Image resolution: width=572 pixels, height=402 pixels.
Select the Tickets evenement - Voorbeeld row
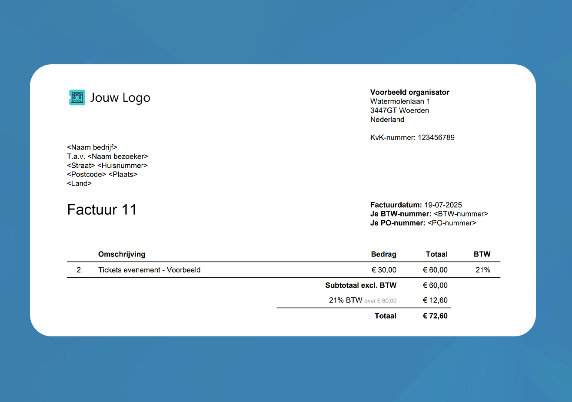(x=283, y=270)
